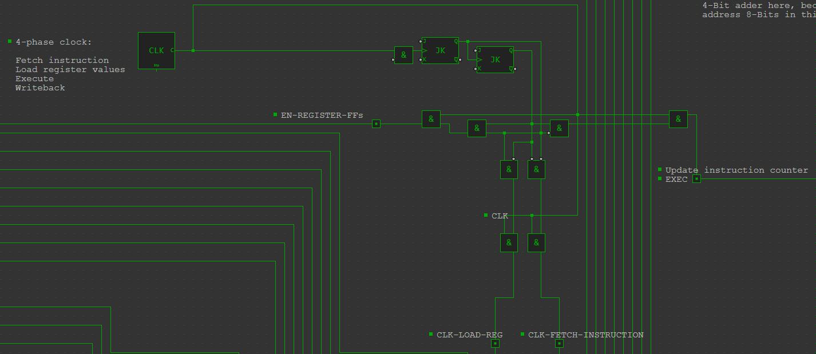The width and height of the screenshot is (816, 354).
Task: Click AND gate left of first JK flip-flop
Action: [x=403, y=55]
